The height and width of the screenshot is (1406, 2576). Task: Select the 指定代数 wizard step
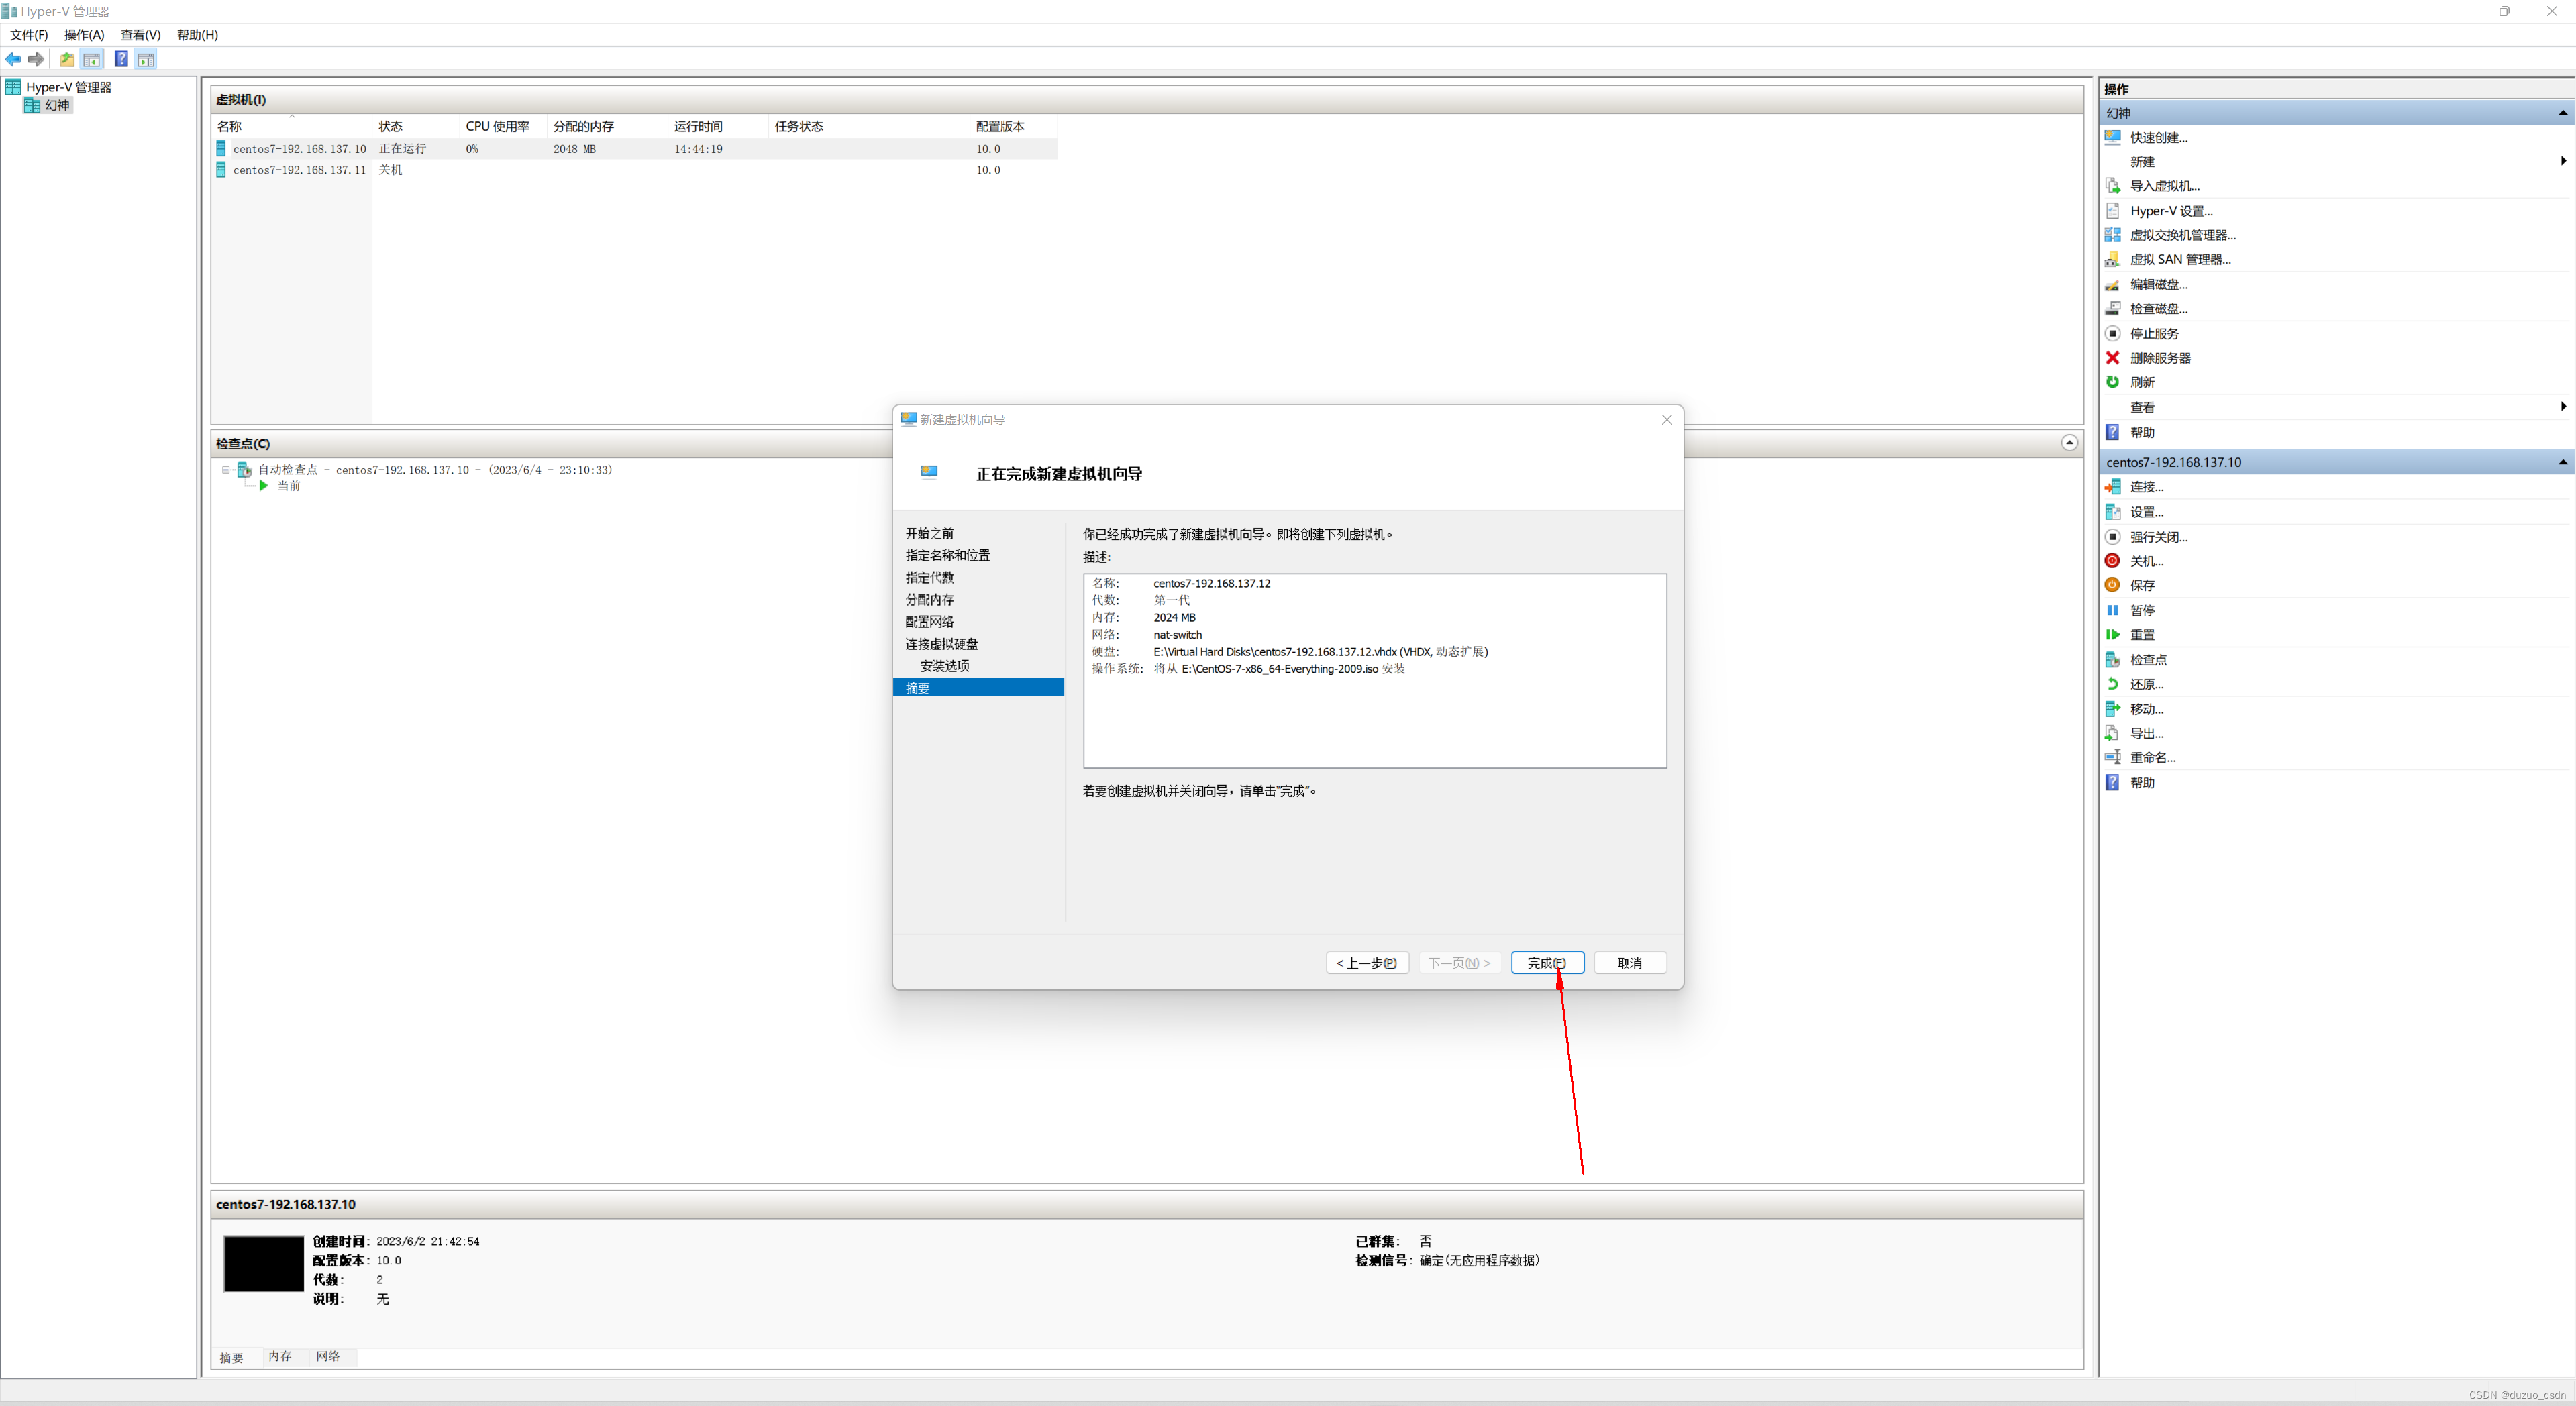coord(930,578)
